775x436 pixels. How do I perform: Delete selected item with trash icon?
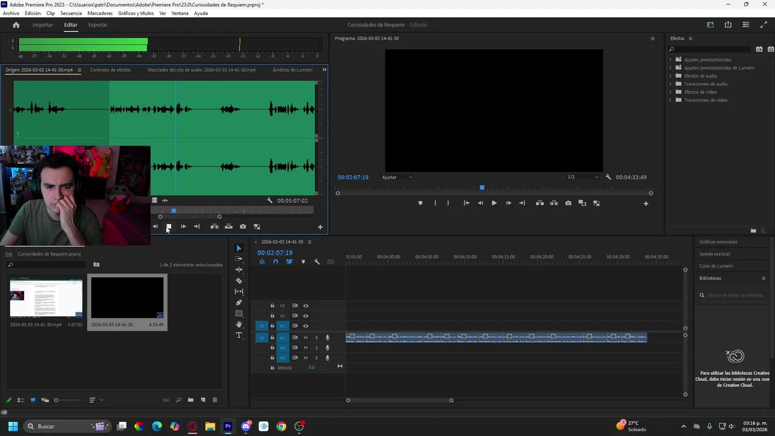click(x=214, y=400)
